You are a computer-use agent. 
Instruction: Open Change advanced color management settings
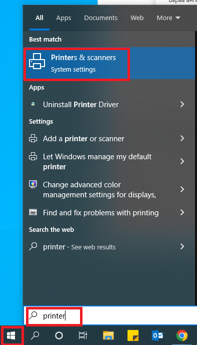[x=109, y=189]
